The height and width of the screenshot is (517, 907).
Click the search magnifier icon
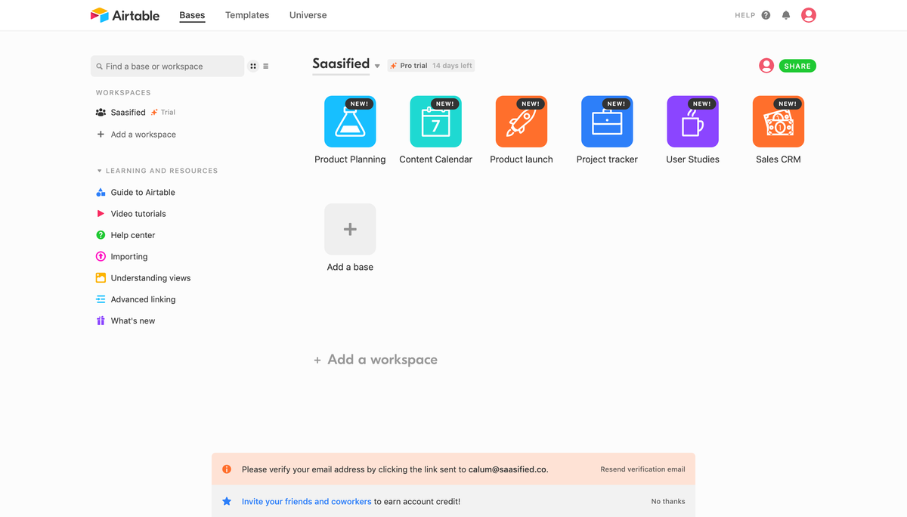[x=100, y=67]
